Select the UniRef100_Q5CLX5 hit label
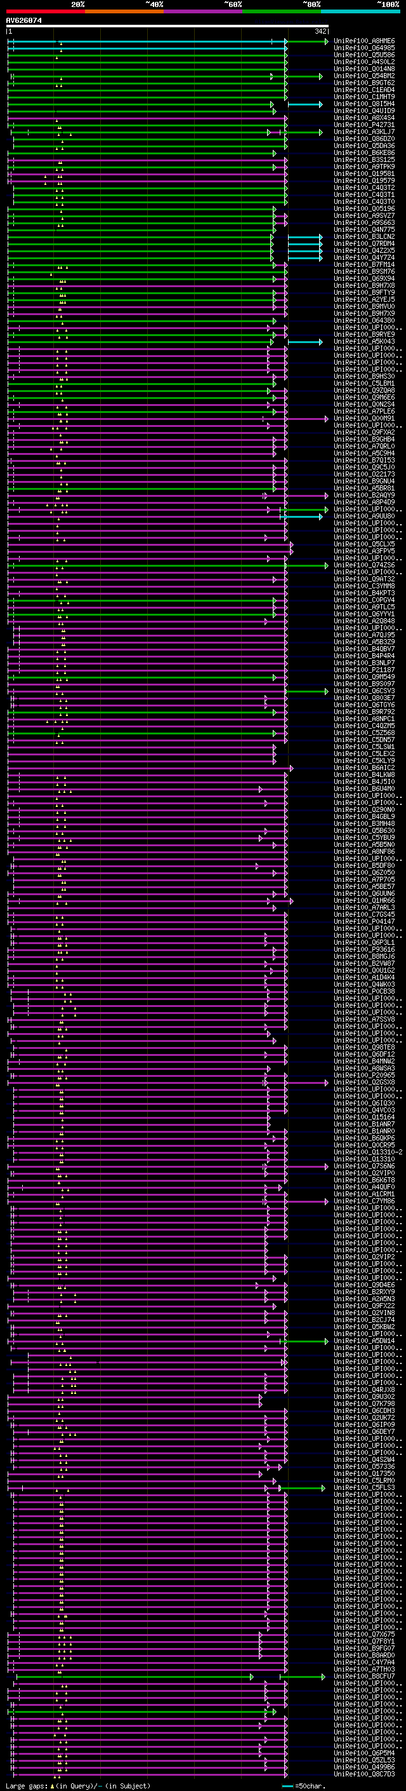The image size is (406, 1791). click(364, 544)
